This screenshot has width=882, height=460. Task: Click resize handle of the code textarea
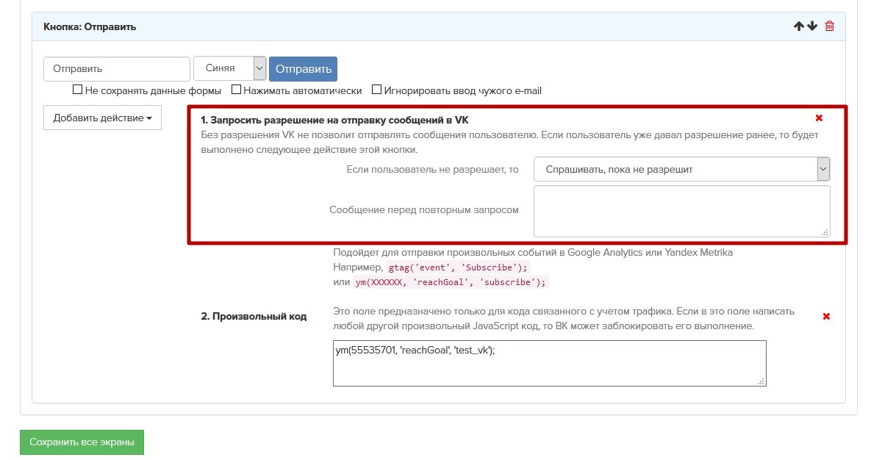(x=761, y=381)
